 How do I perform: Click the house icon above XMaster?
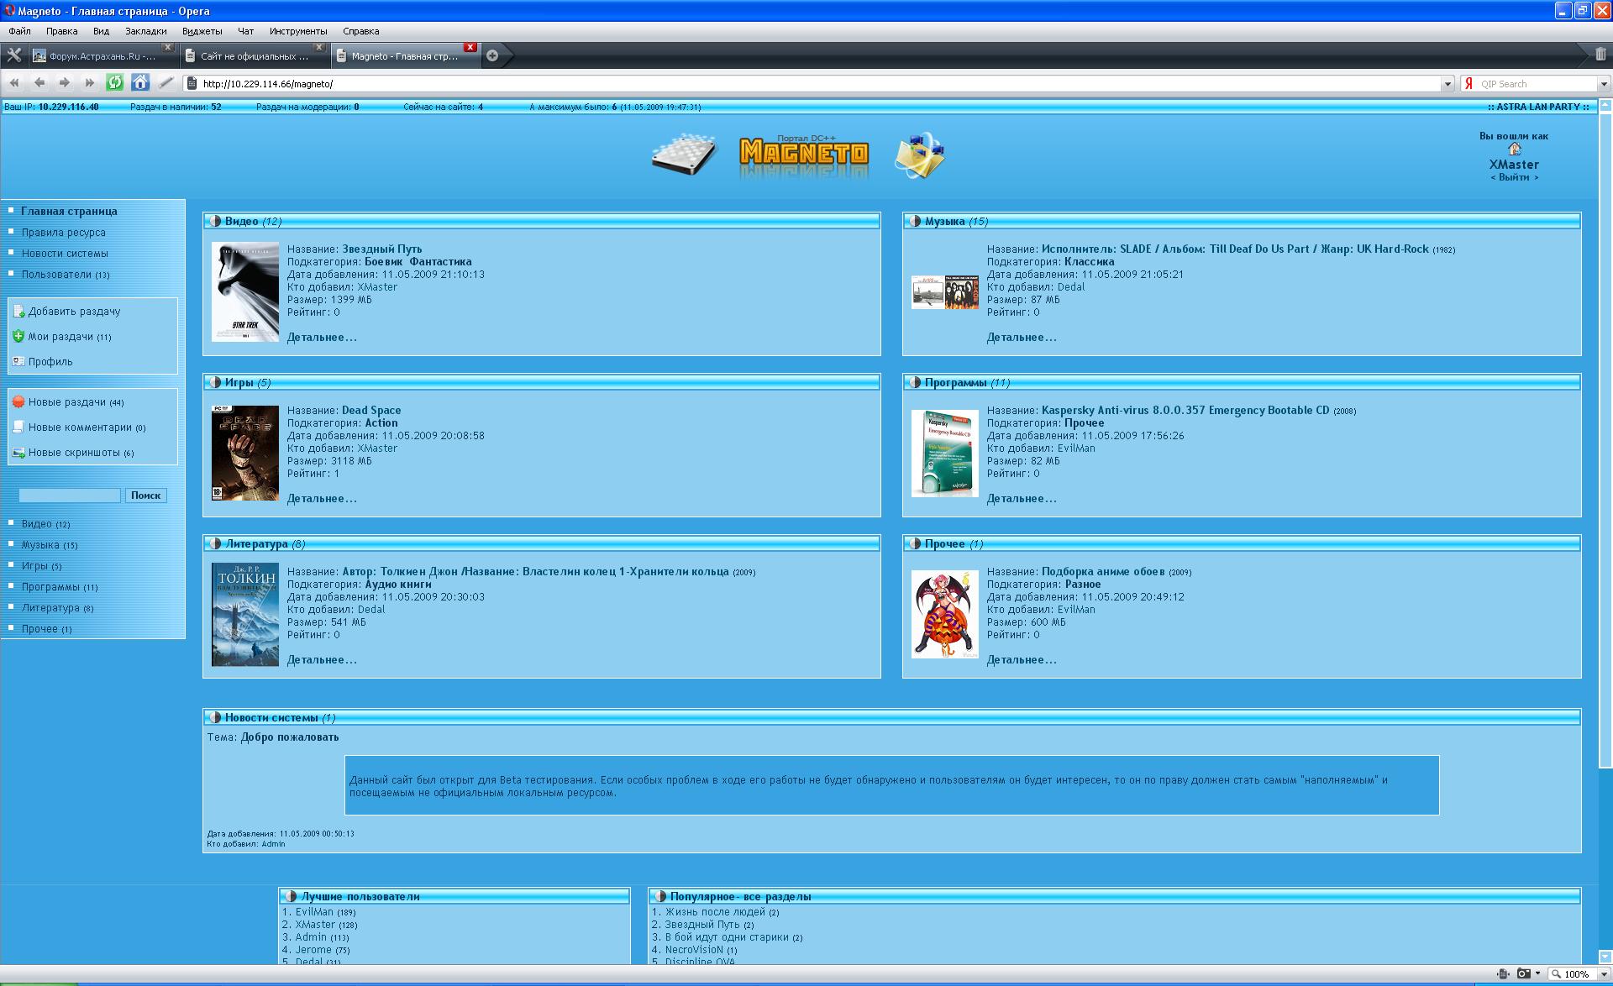(x=1515, y=149)
